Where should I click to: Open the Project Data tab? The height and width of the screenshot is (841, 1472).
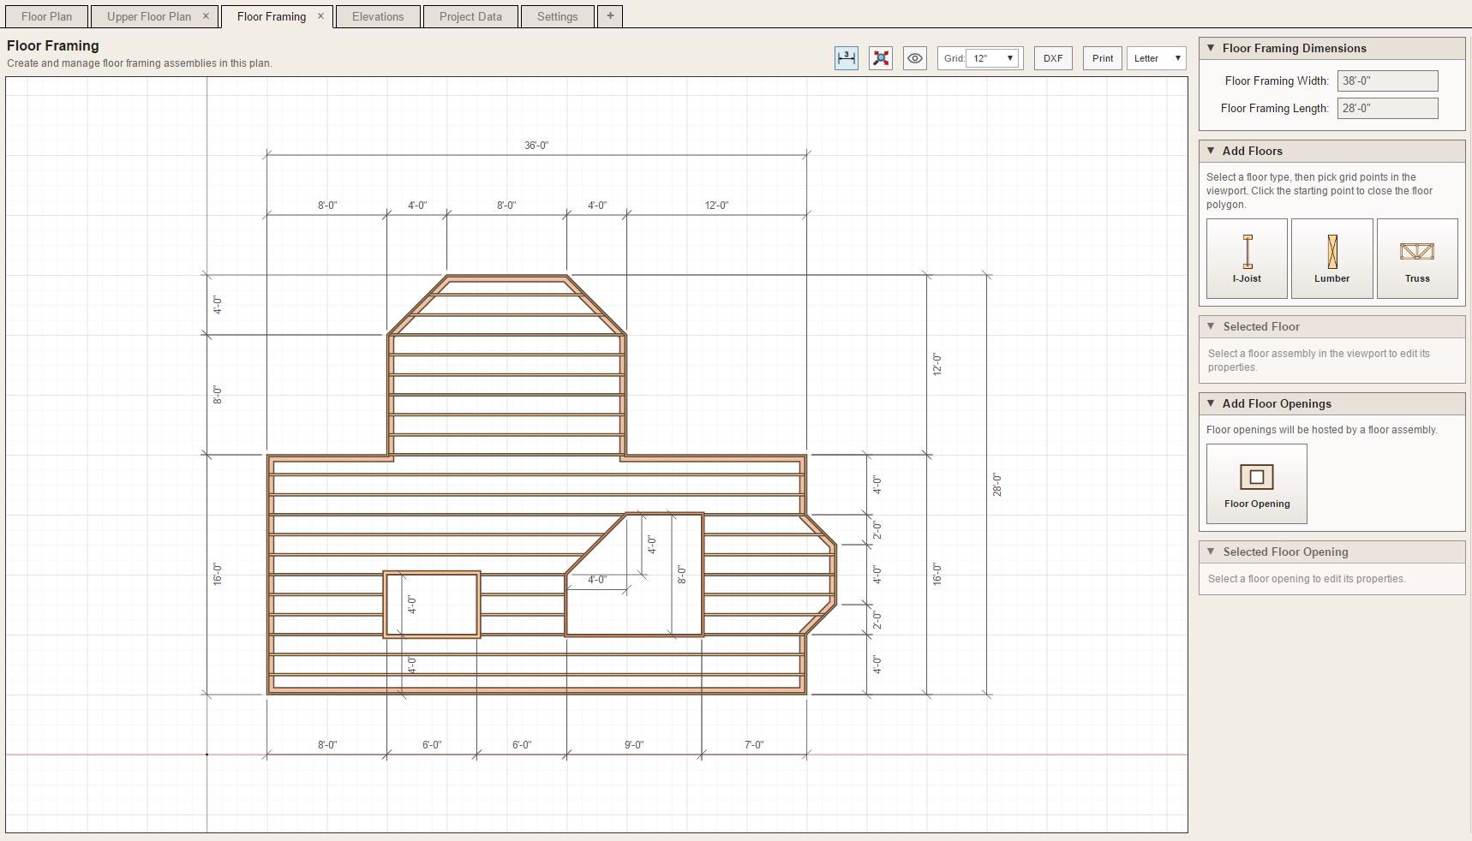(x=470, y=16)
